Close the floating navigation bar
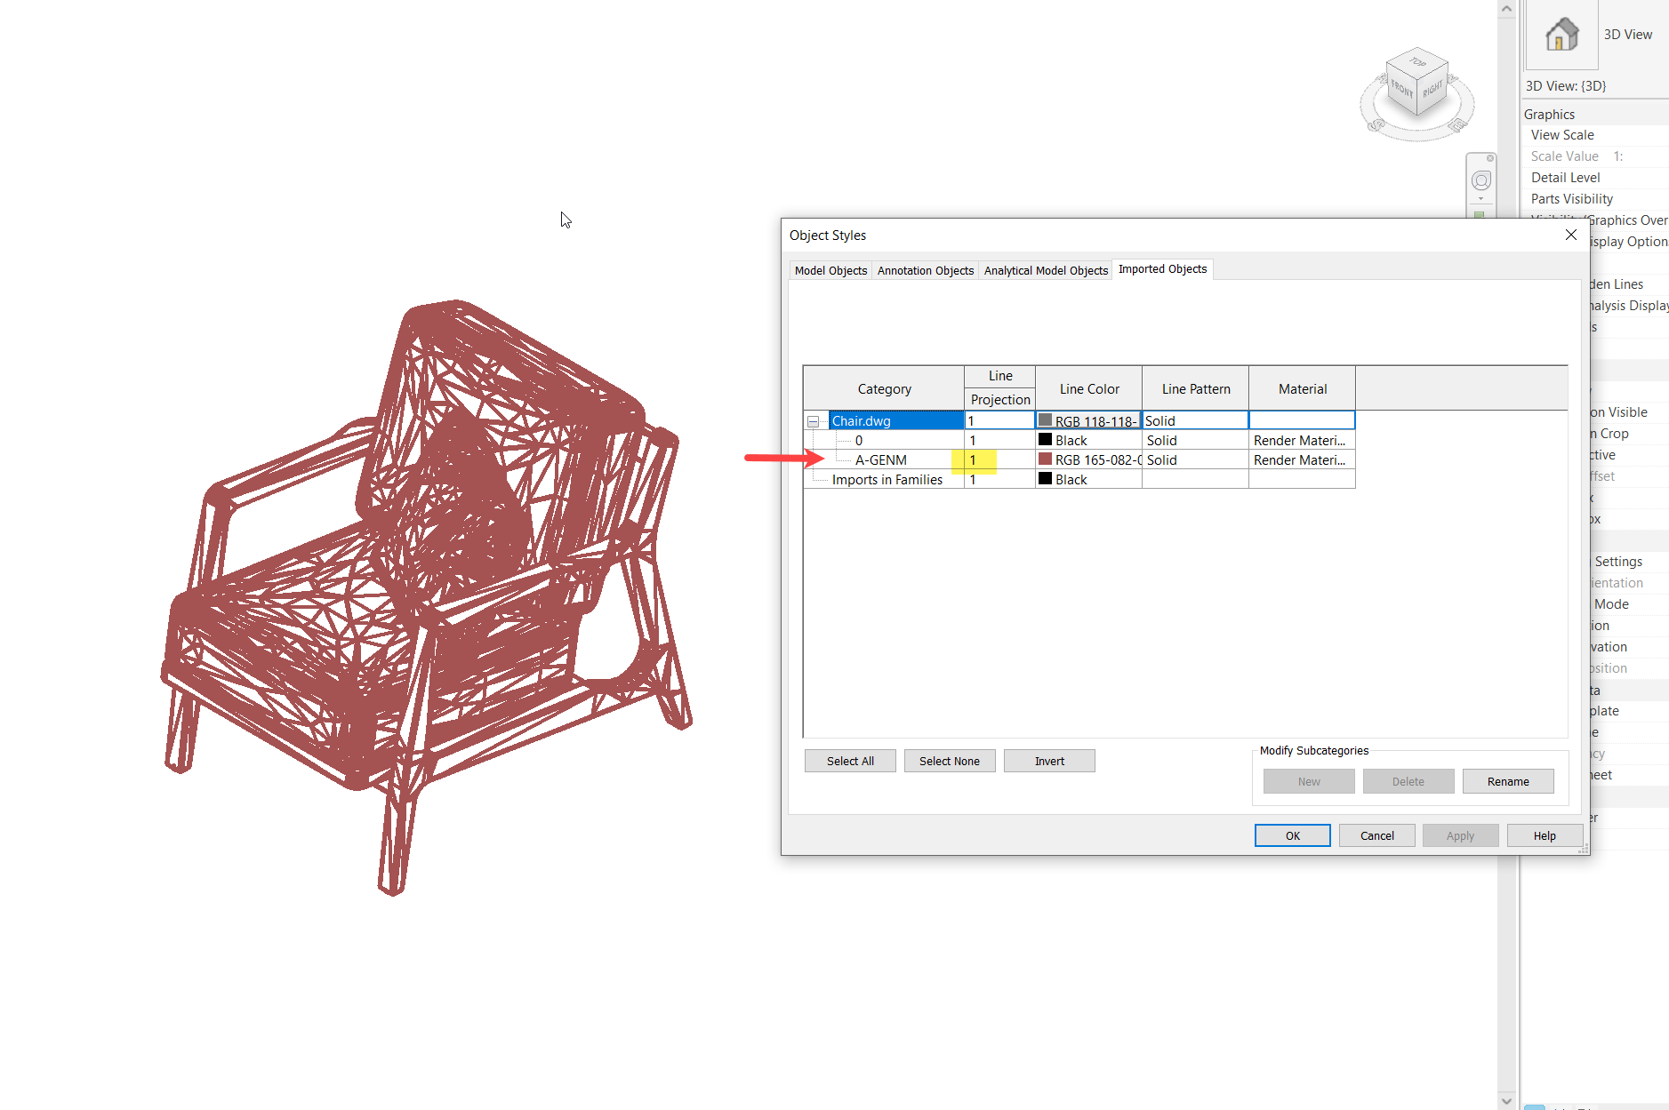The height and width of the screenshot is (1110, 1669). [x=1490, y=158]
